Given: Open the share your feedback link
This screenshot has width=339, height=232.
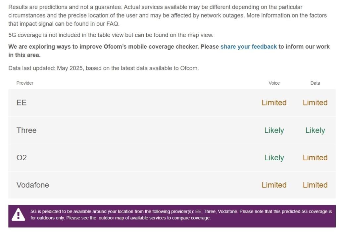Looking at the screenshot, I should point(248,47).
